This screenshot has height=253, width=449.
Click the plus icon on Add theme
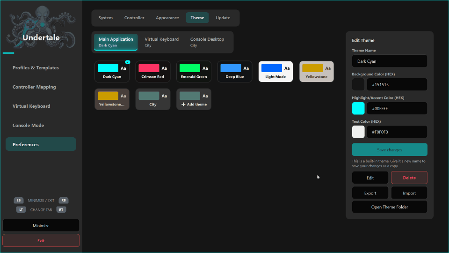[183, 104]
